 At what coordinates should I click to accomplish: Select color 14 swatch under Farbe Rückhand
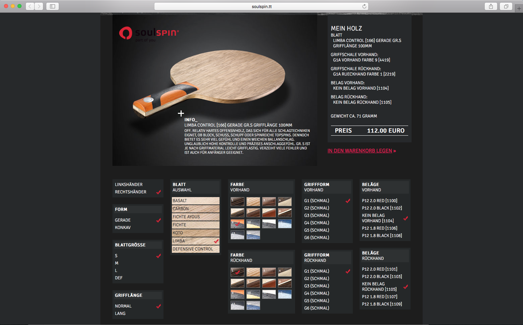[x=253, y=306]
